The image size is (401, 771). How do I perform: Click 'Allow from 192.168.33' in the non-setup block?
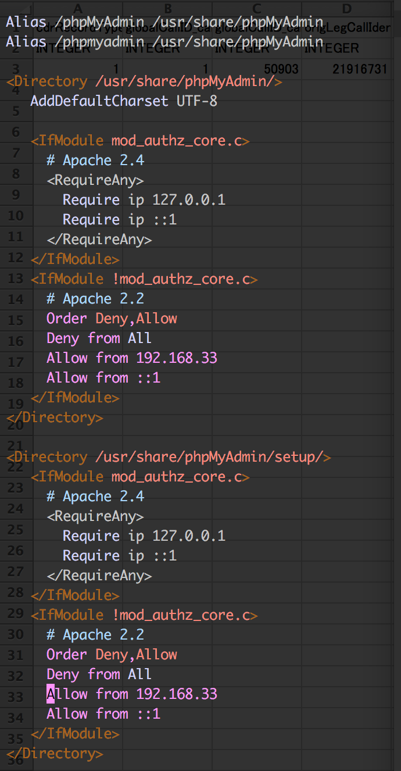pos(132,358)
